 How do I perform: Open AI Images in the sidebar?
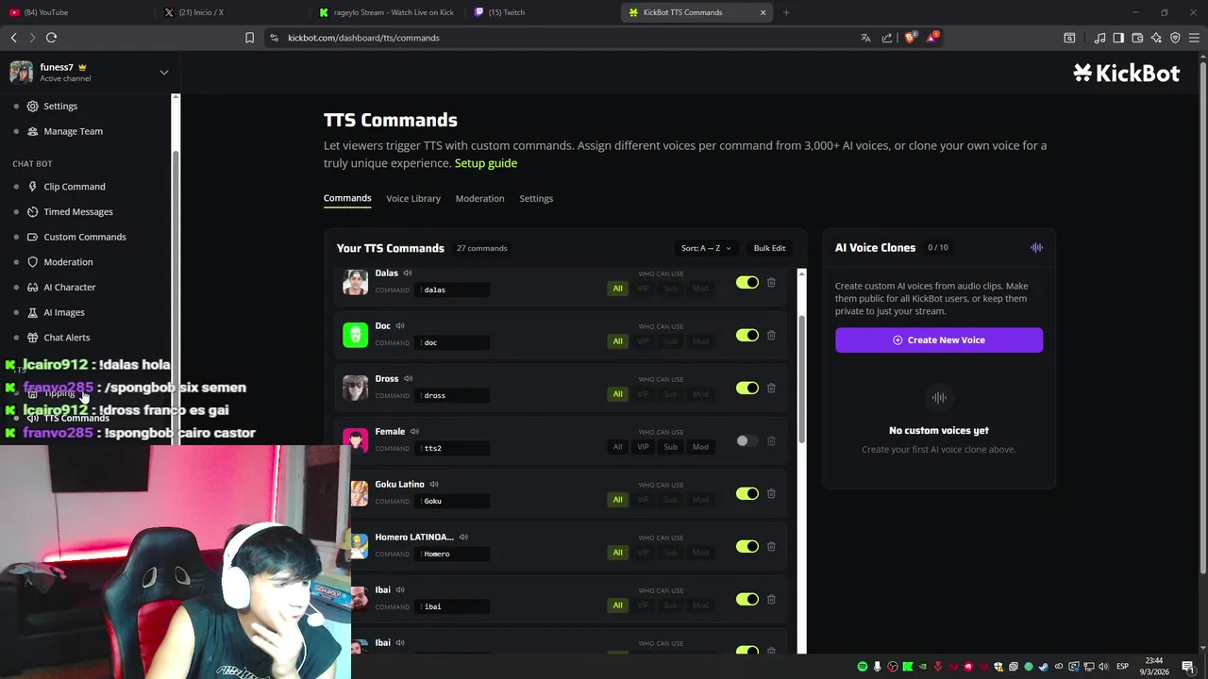tap(63, 312)
